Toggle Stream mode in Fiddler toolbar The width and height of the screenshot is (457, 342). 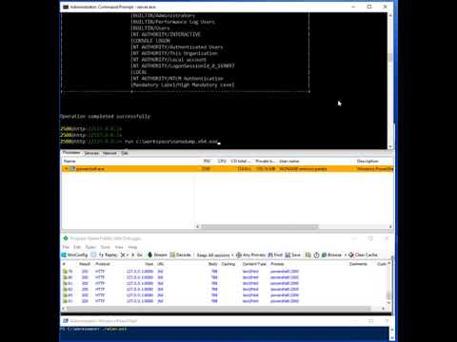coord(157,255)
